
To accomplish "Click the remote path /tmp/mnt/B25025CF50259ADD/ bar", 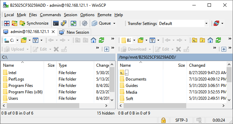I will pos(175,57).
